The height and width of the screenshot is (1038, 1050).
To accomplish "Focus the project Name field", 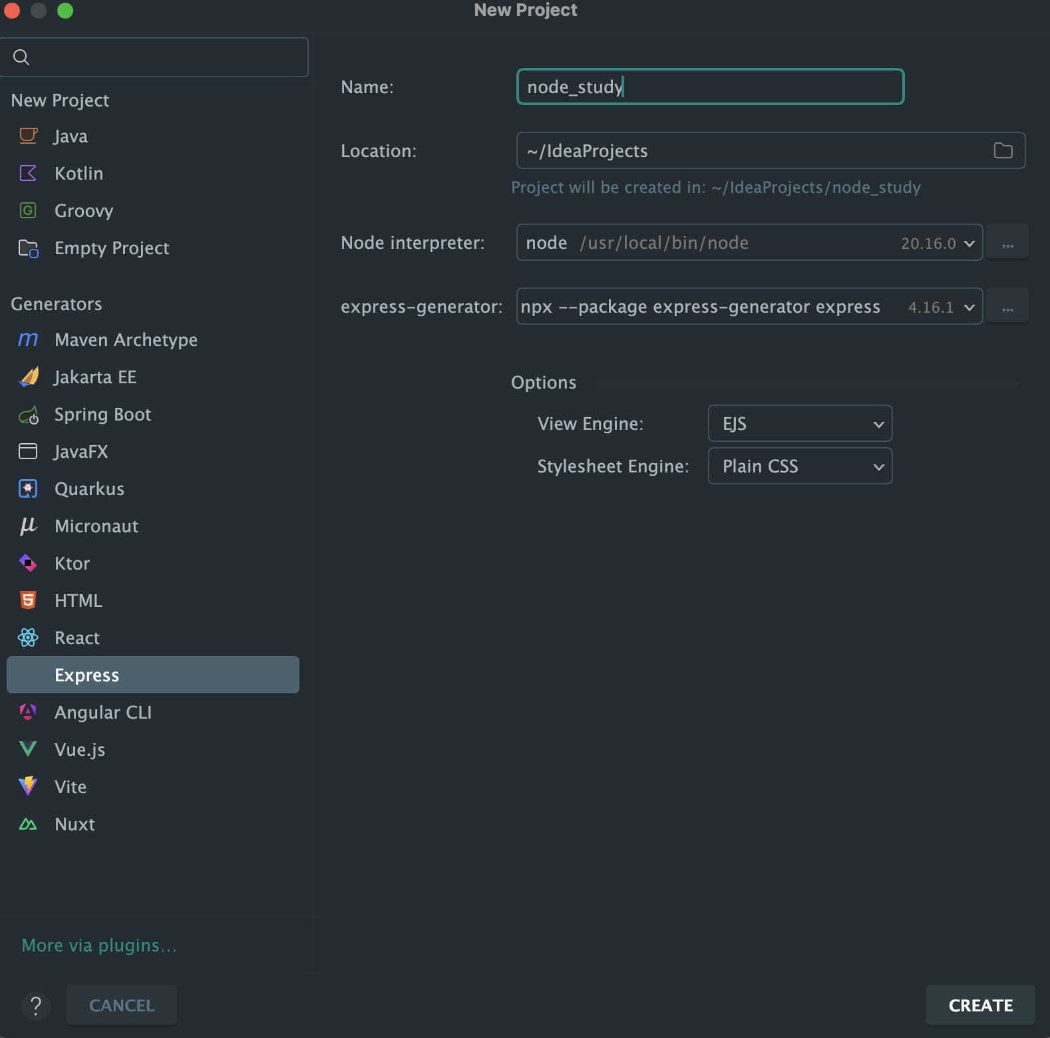I will pyautogui.click(x=710, y=86).
